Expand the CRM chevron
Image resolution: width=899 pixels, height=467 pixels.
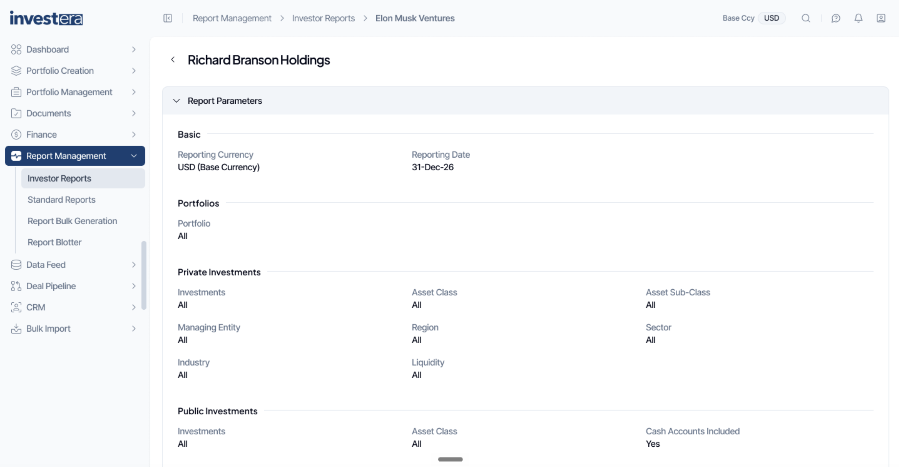[134, 307]
